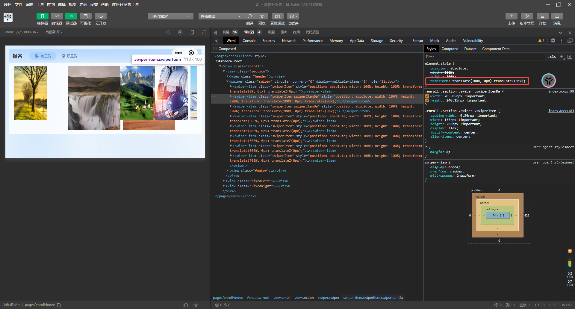Click the capsule close circle button
The height and width of the screenshot is (309, 575).
(x=191, y=53)
